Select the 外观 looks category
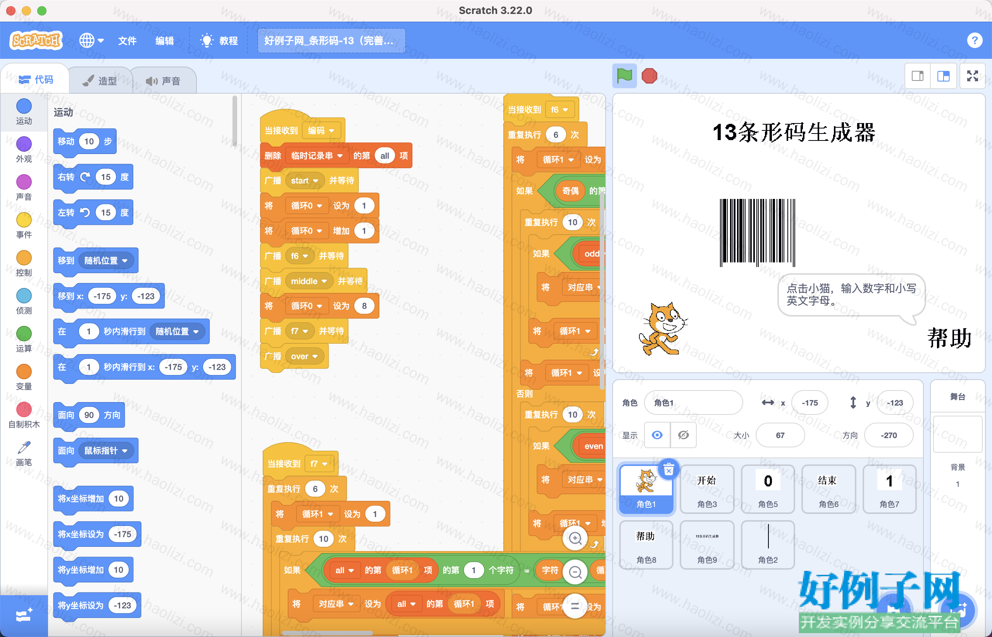992x637 pixels. pos(24,150)
